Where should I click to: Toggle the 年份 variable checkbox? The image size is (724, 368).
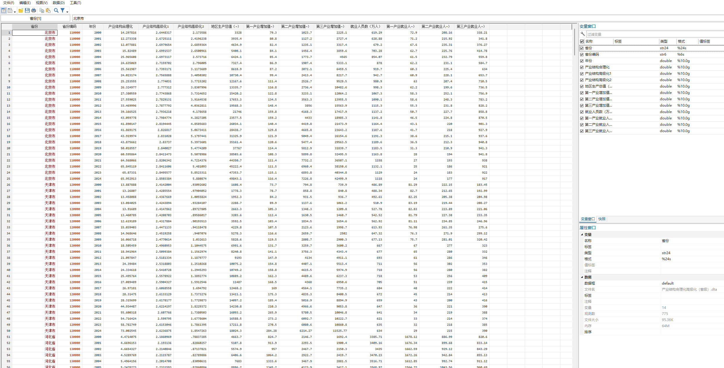click(582, 61)
